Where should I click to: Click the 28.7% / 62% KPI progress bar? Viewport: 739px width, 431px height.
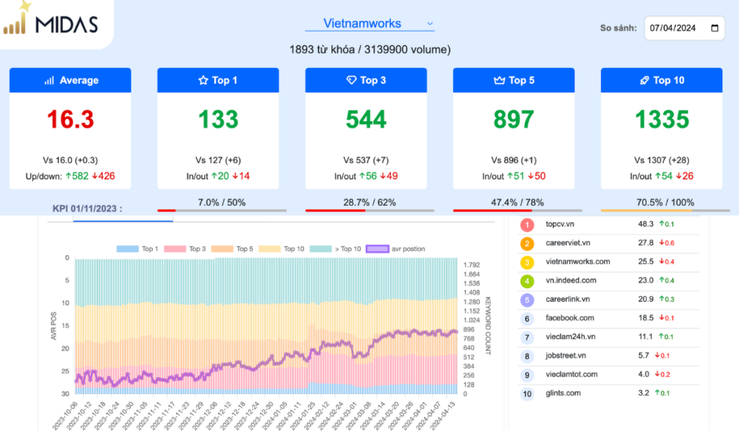[369, 210]
